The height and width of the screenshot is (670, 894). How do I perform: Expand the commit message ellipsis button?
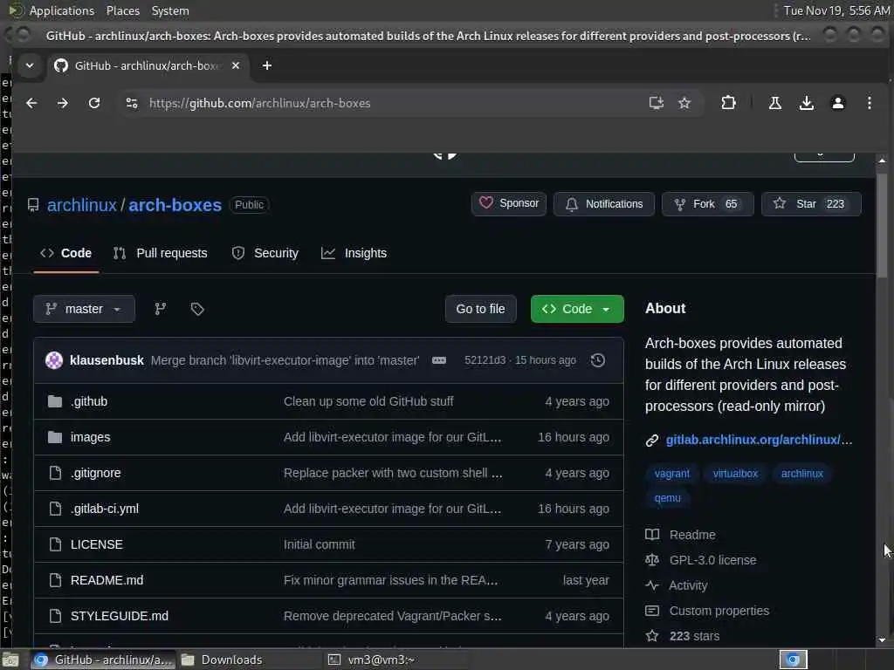click(x=439, y=360)
